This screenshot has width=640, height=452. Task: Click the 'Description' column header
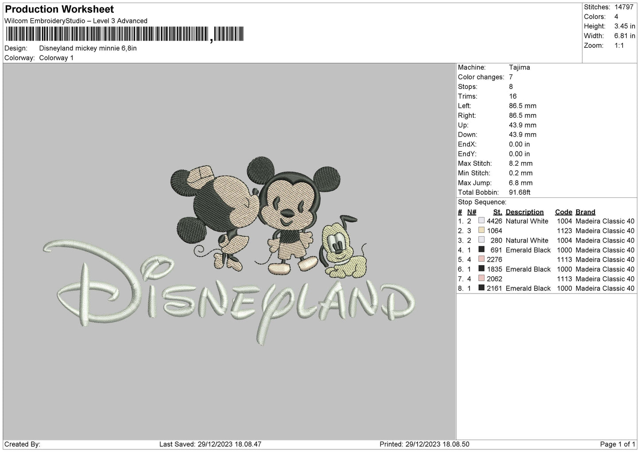[524, 212]
